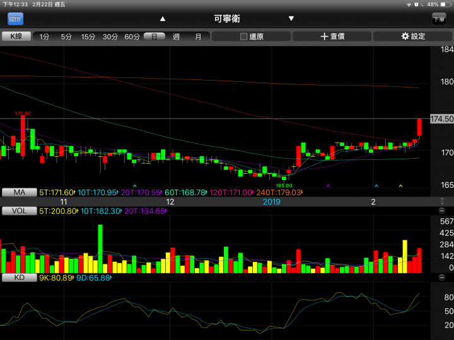Tap the Wi-Fi icon in status bar

click(x=409, y=4)
